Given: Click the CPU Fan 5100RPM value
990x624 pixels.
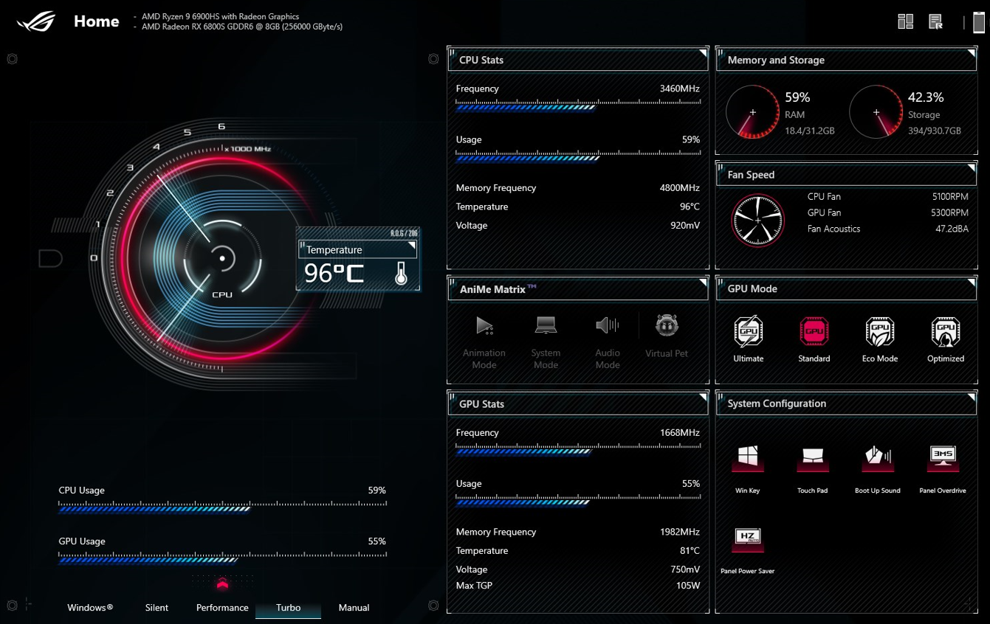Looking at the screenshot, I should click(950, 197).
